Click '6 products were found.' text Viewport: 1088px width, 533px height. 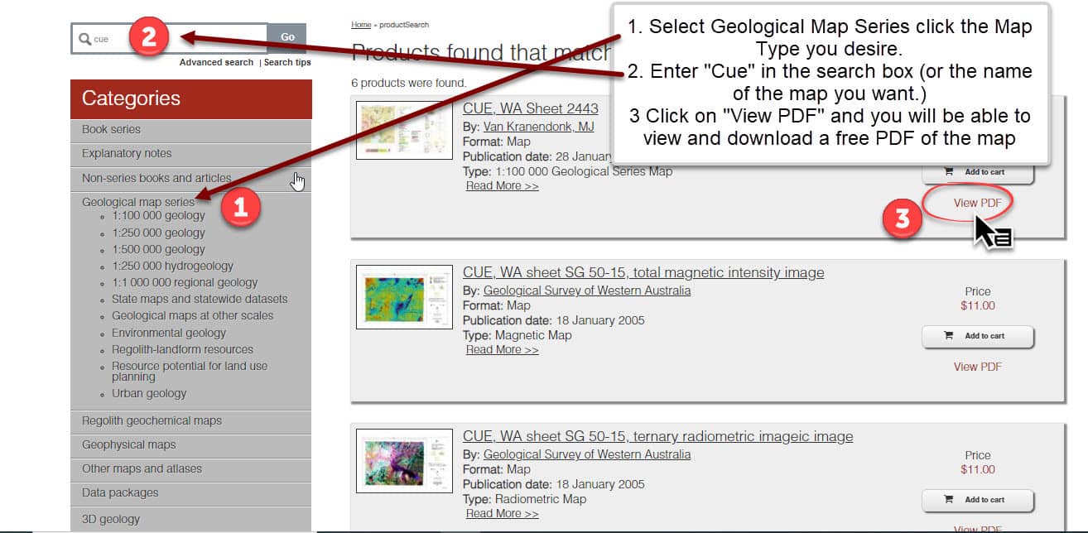pos(409,83)
